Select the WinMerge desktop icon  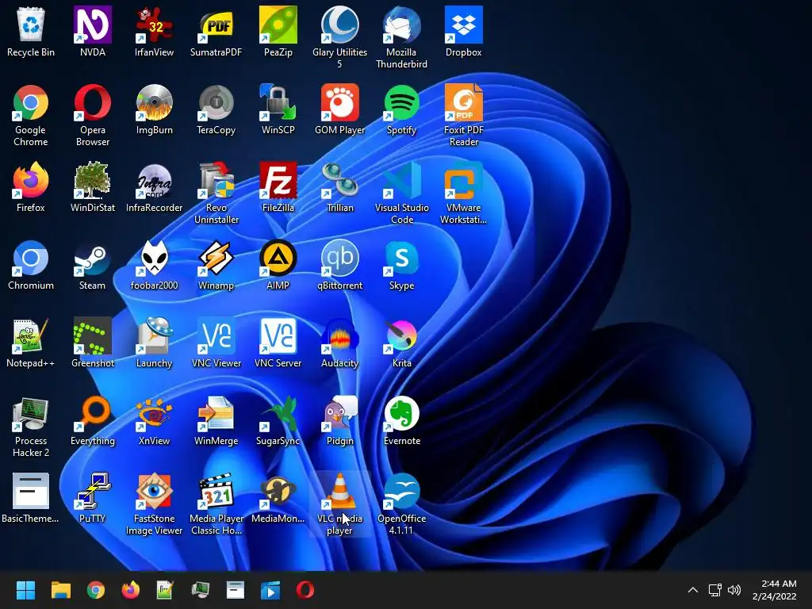[x=216, y=413]
